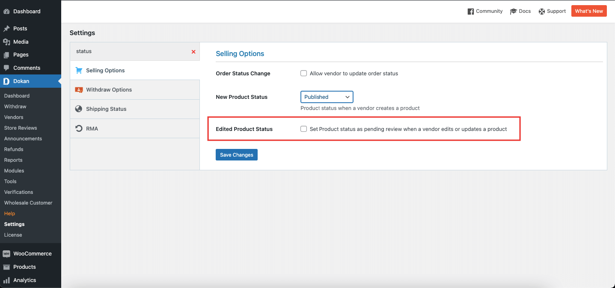Image resolution: width=615 pixels, height=288 pixels.
Task: Click the Docs graduation cap icon
Action: click(513, 12)
